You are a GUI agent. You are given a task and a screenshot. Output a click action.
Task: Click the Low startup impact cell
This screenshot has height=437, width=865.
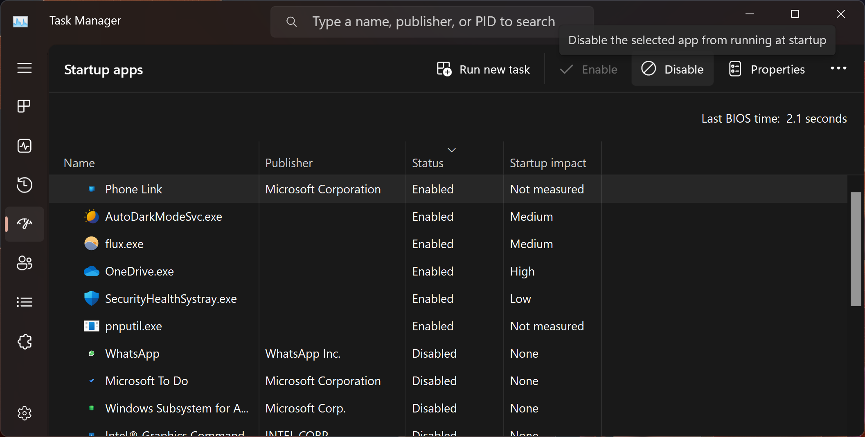pyautogui.click(x=520, y=299)
